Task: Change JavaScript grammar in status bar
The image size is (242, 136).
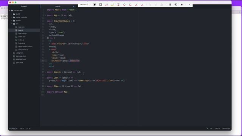Action: 226,128
